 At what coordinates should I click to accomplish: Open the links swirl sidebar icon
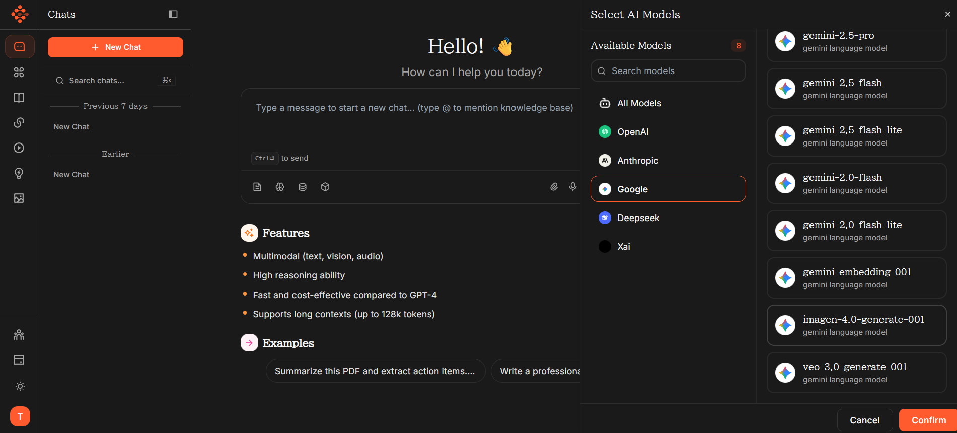point(19,123)
